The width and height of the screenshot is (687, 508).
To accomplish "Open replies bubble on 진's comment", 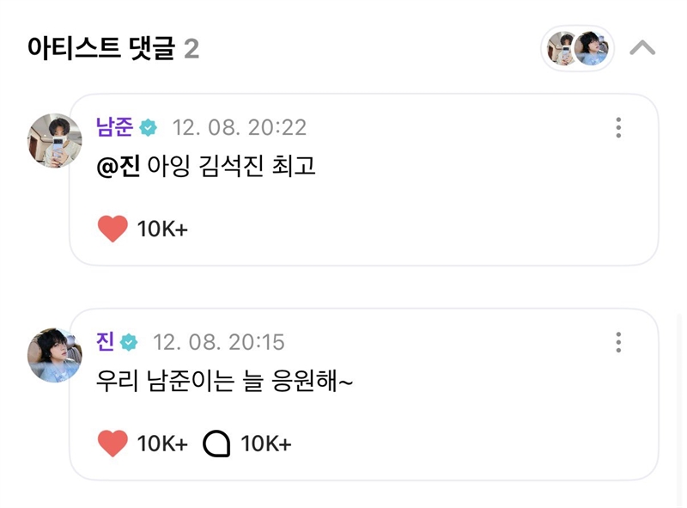I will coord(217,444).
